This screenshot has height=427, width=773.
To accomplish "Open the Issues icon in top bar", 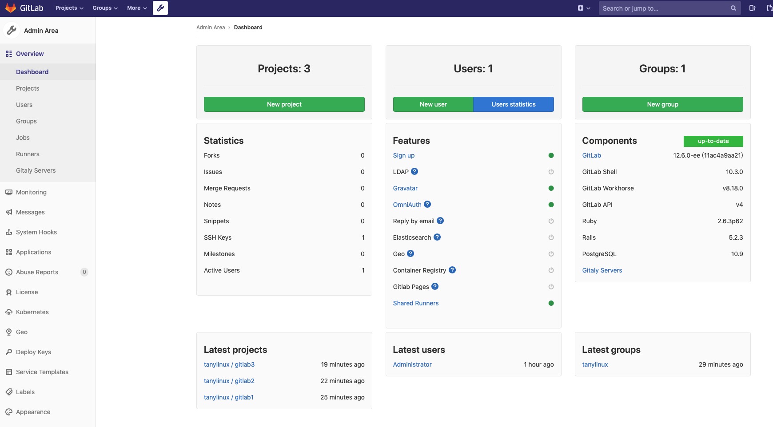I will [x=752, y=8].
